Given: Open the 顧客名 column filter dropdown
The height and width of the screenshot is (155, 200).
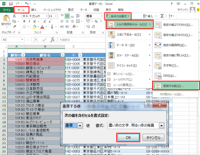Looking at the screenshot, I should coord(63,55).
